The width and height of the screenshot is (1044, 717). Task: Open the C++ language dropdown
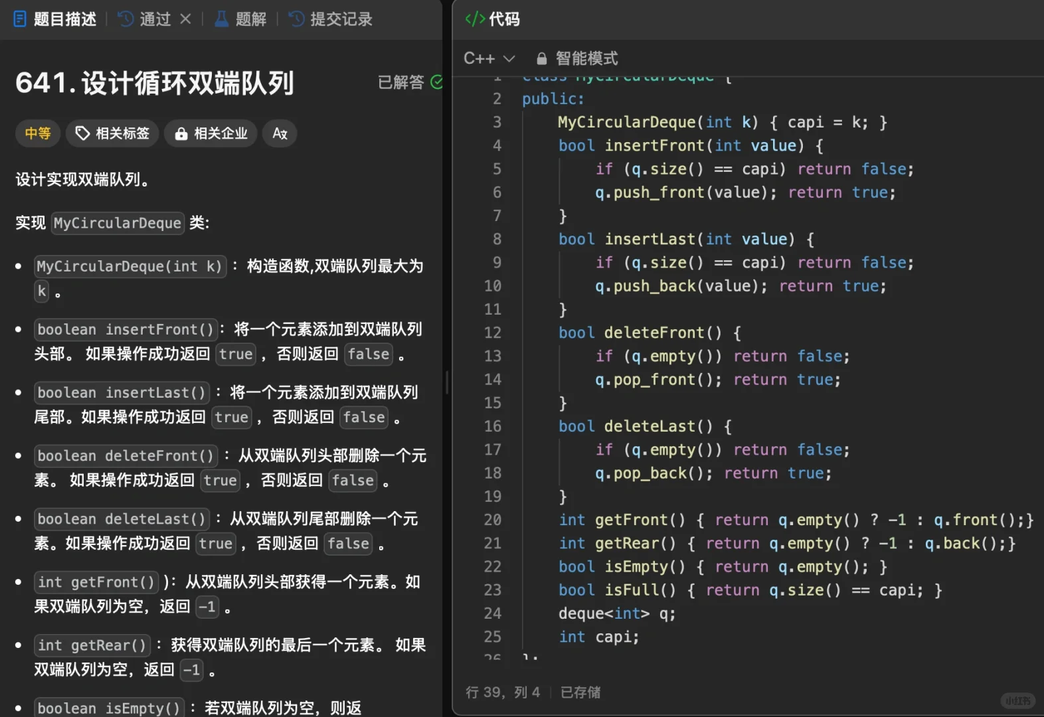(489, 58)
